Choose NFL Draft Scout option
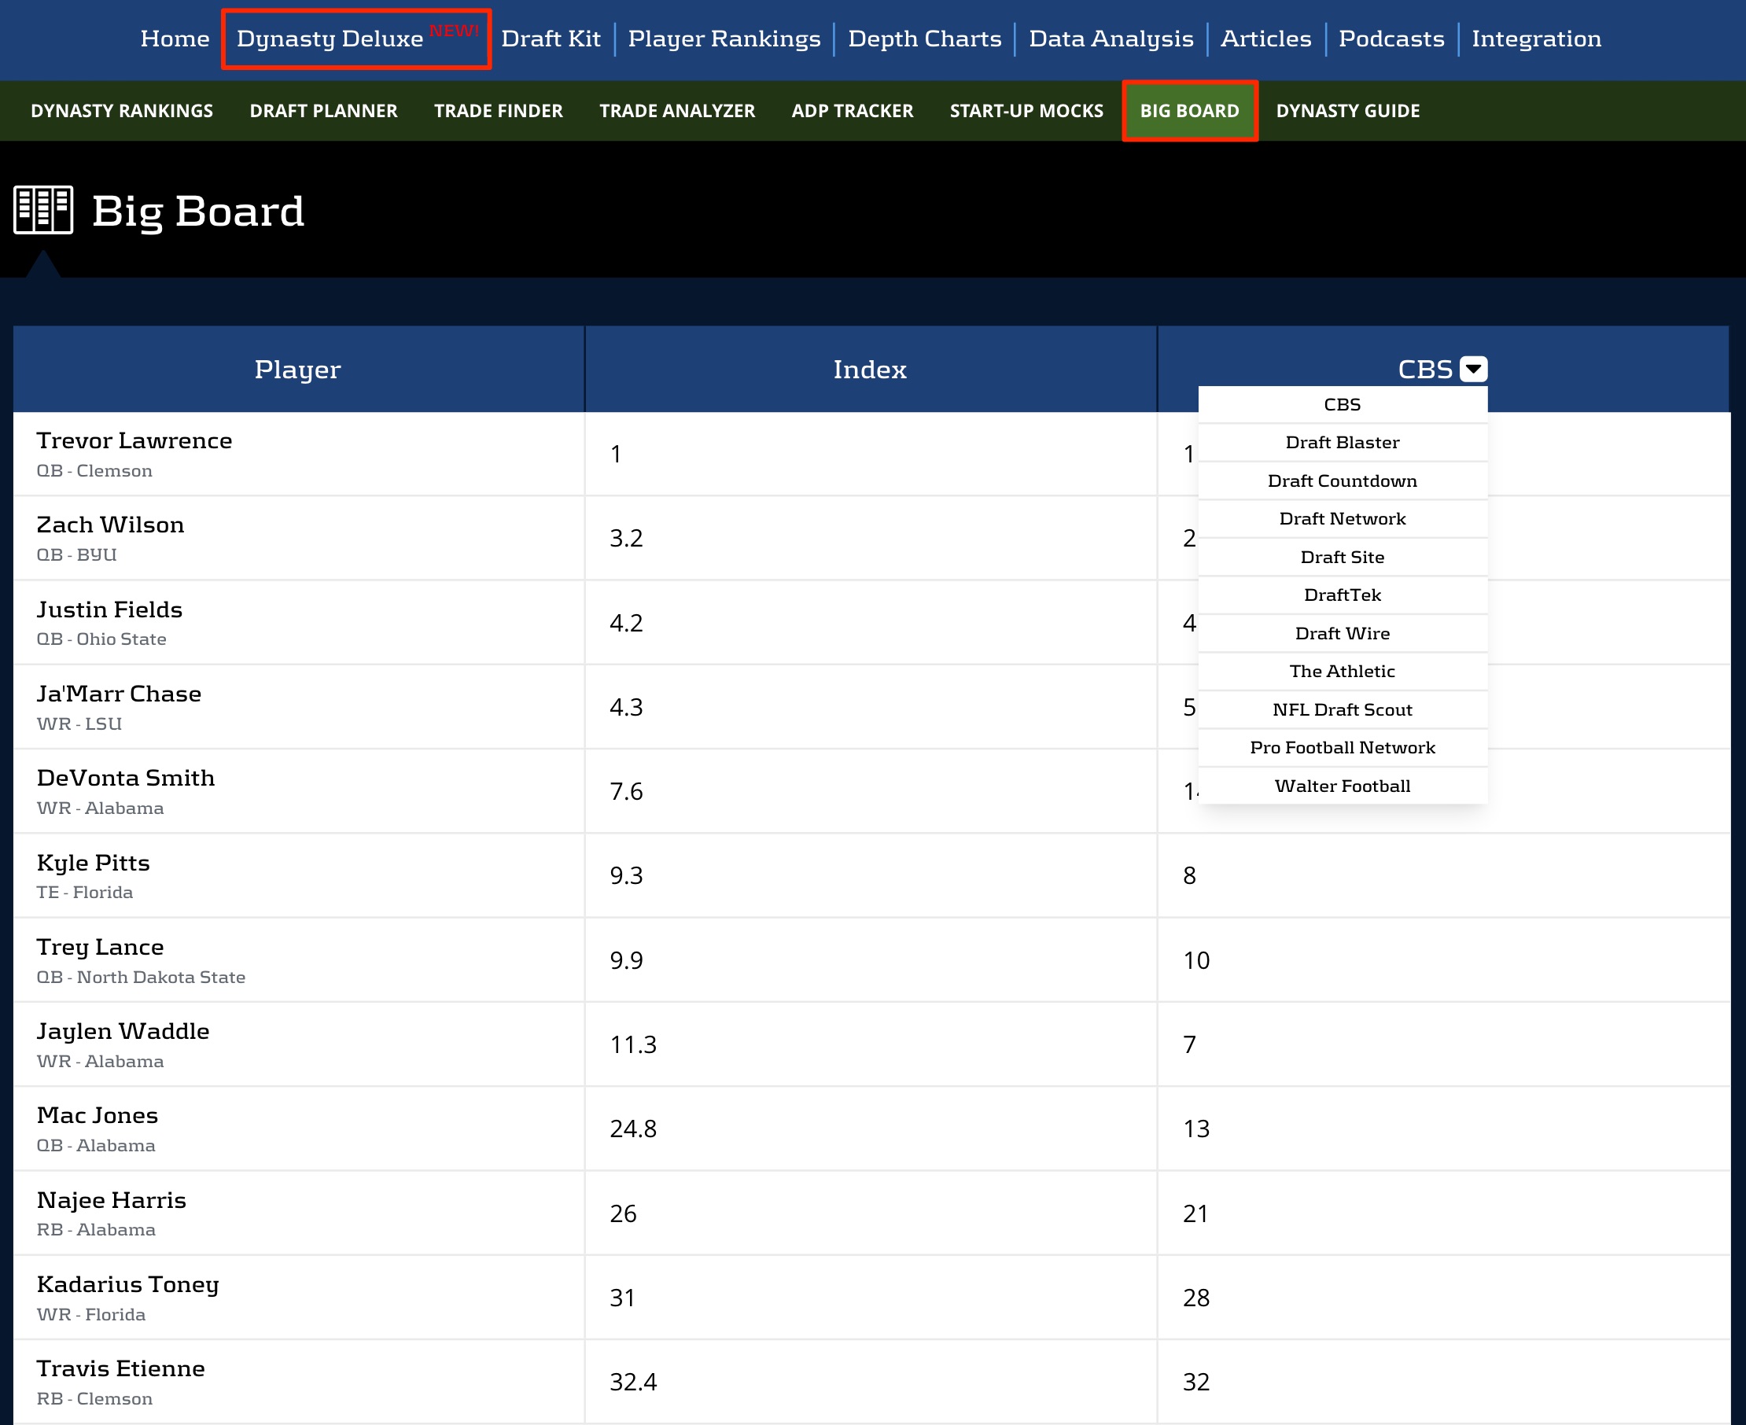This screenshot has width=1746, height=1425. coord(1341,709)
